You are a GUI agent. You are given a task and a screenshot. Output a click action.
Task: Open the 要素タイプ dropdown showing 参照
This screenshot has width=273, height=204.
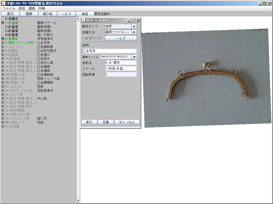click(x=121, y=26)
